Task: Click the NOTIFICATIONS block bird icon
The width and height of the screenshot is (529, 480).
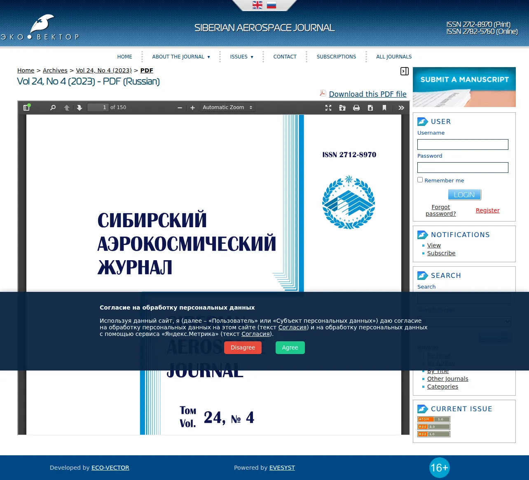Action: click(423, 235)
